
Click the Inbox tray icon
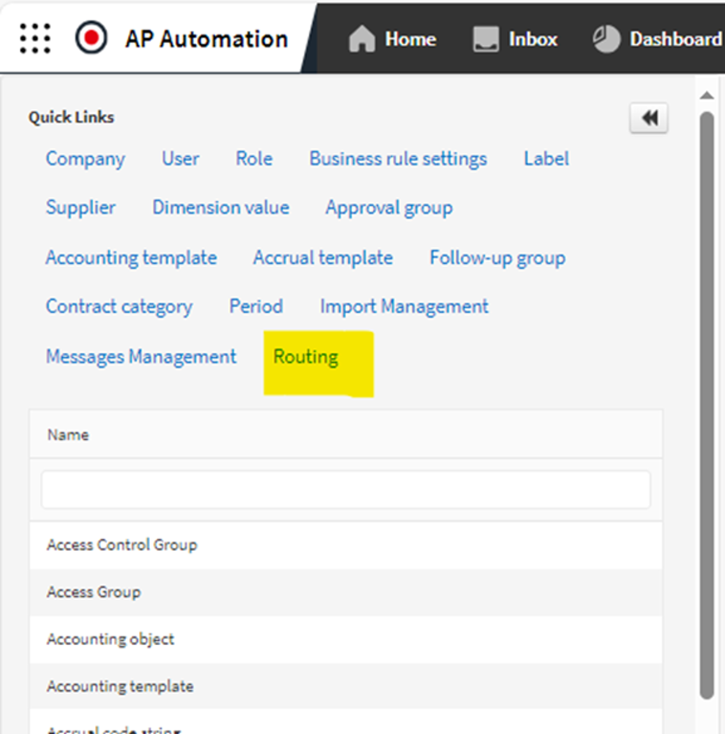[x=486, y=39]
